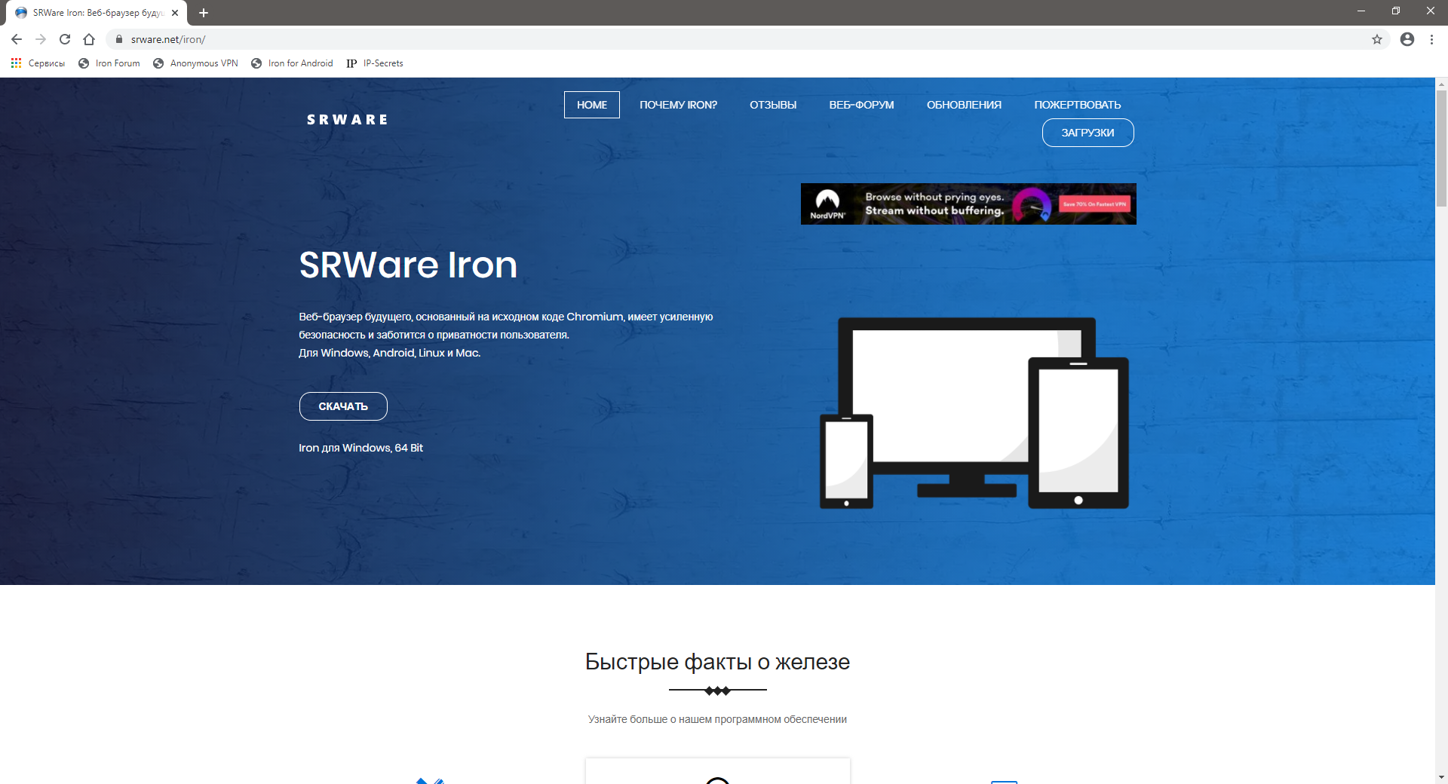Go to the ВЕБ-ФОРУМ page
Image resolution: width=1448 pixels, height=784 pixels.
[861, 105]
